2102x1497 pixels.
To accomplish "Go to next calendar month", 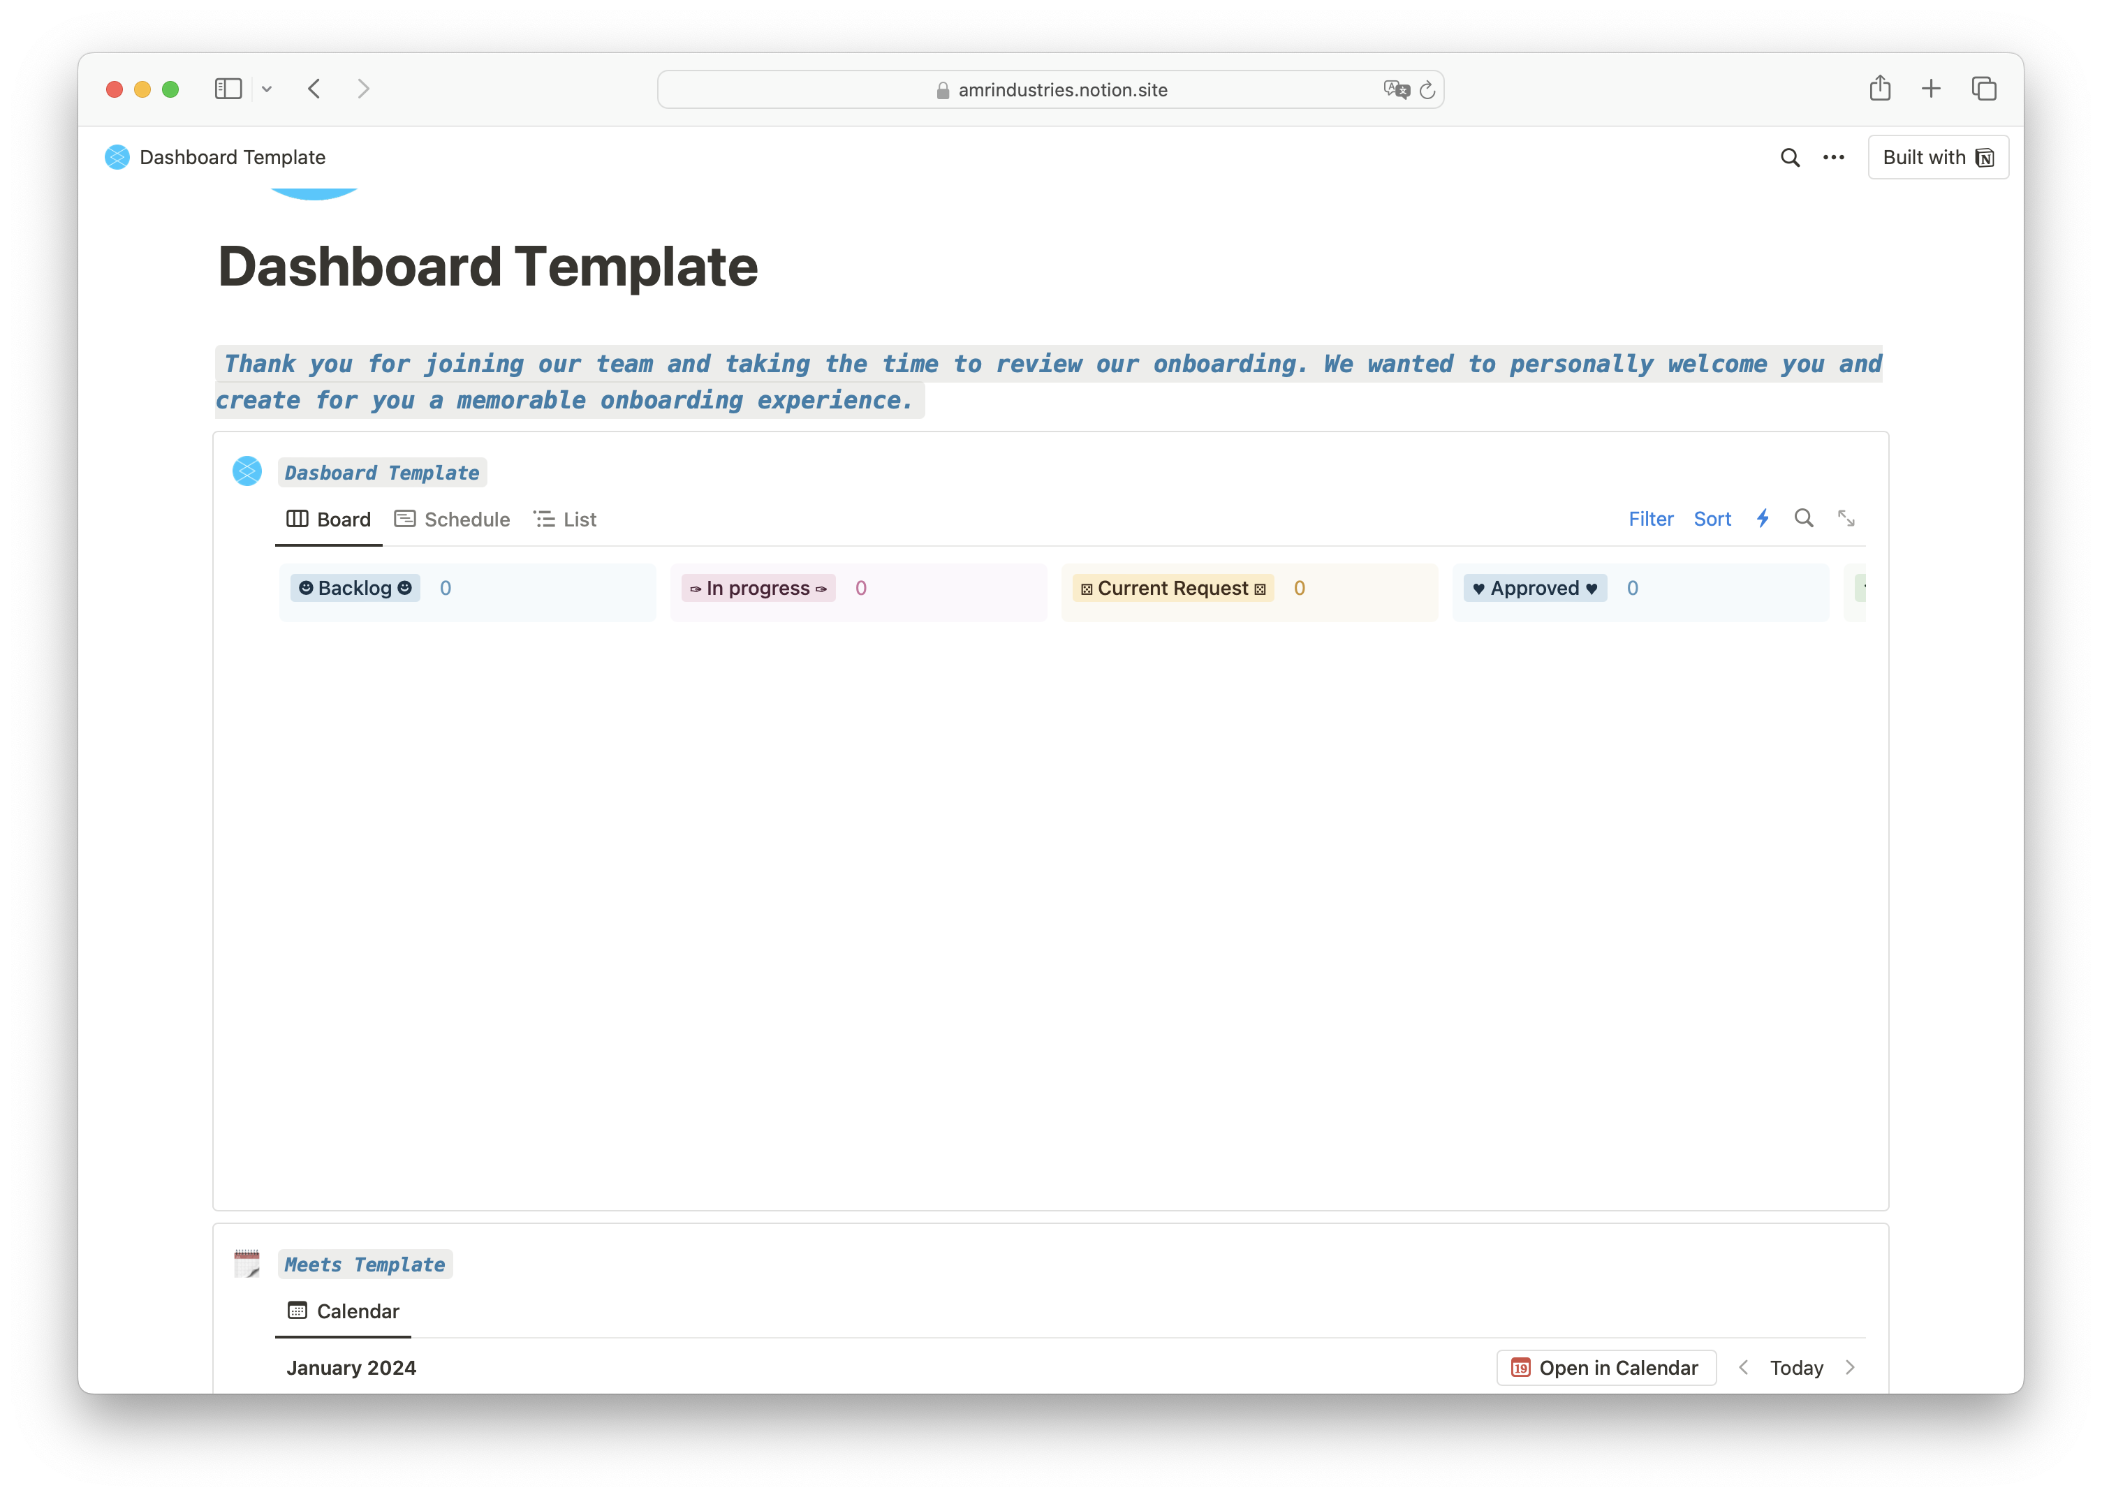I will pos(1849,1368).
